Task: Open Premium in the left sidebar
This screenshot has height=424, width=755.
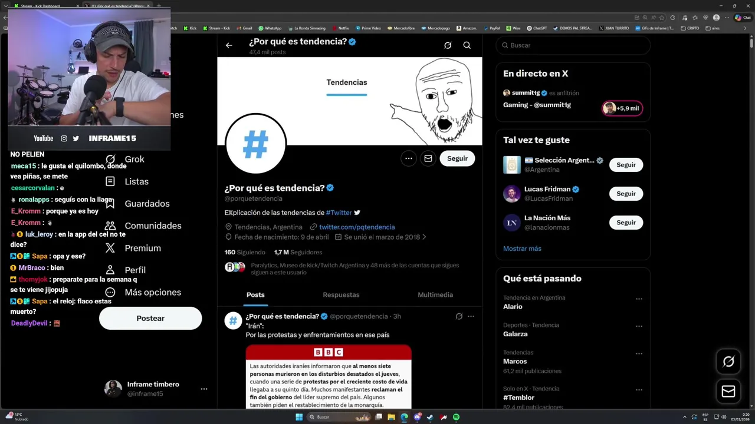Action: (x=133, y=248)
